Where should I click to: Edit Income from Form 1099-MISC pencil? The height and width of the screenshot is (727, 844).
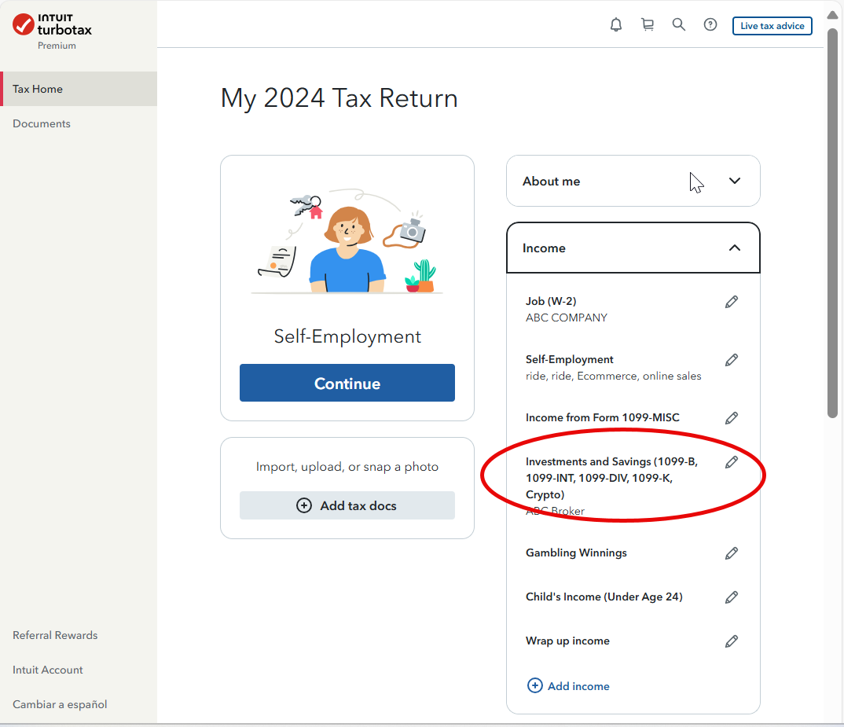click(x=732, y=418)
